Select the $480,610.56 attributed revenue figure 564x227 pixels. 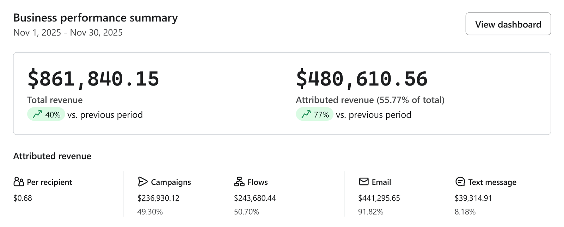click(362, 79)
